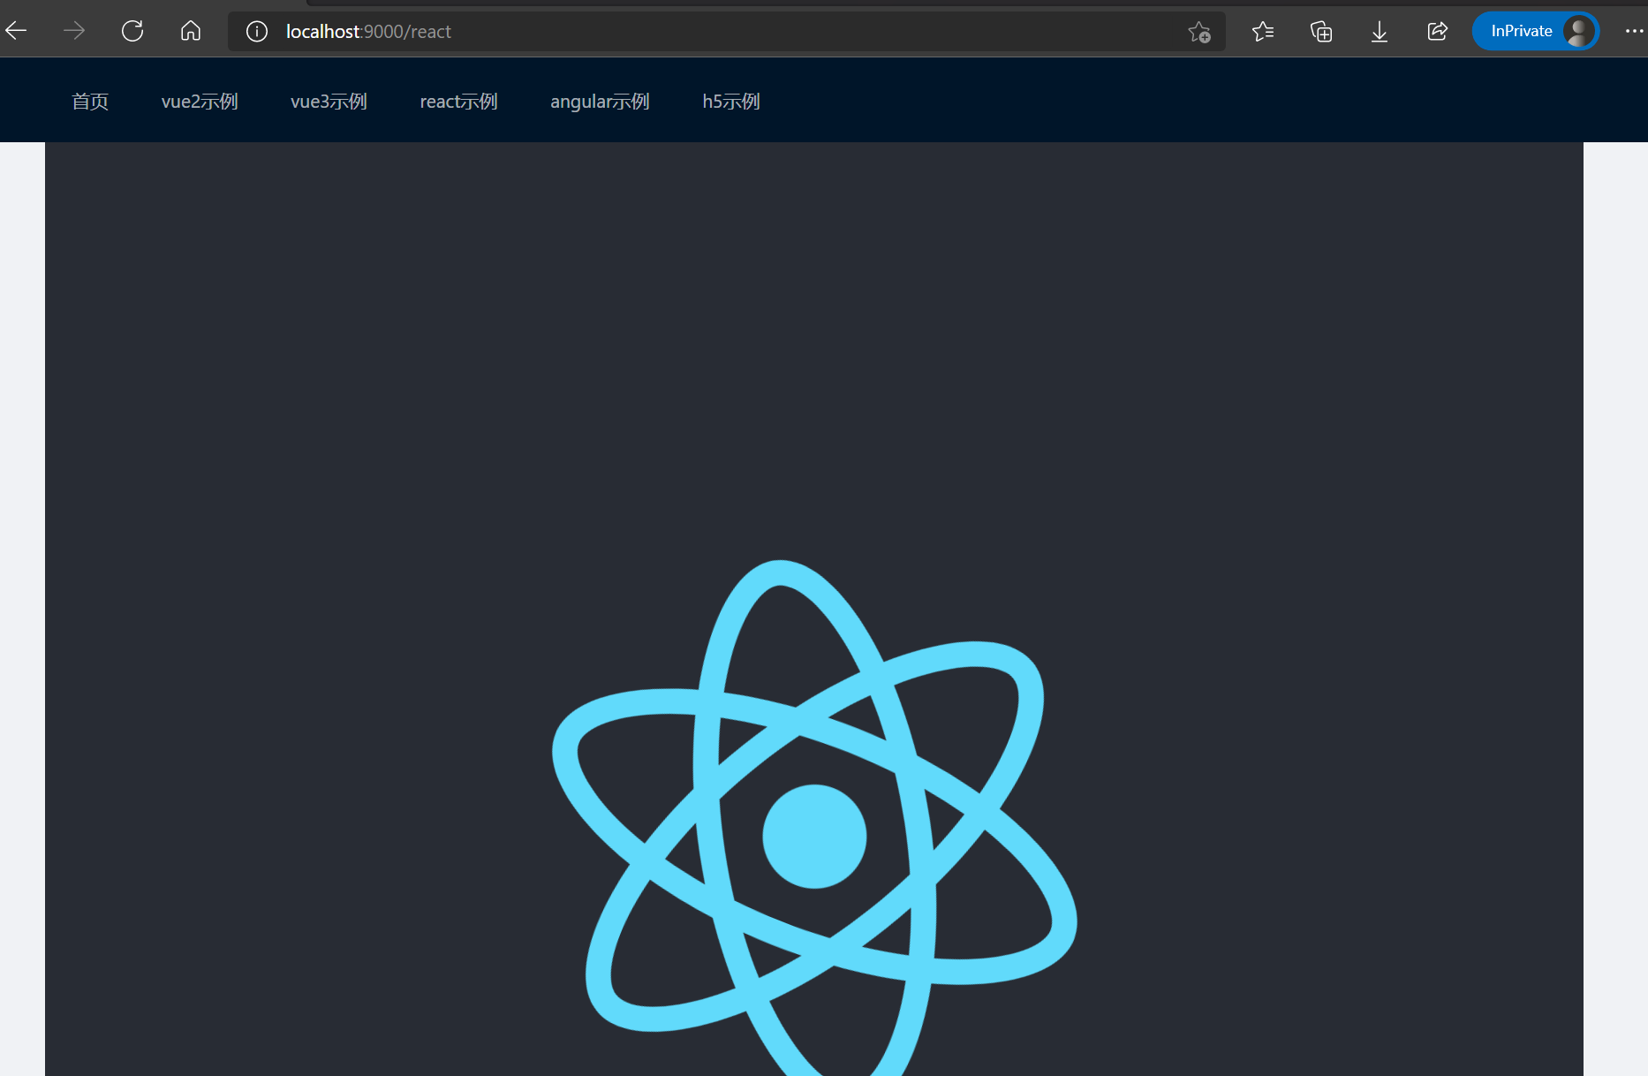Open the browser home page
1648x1076 pixels.
click(191, 32)
